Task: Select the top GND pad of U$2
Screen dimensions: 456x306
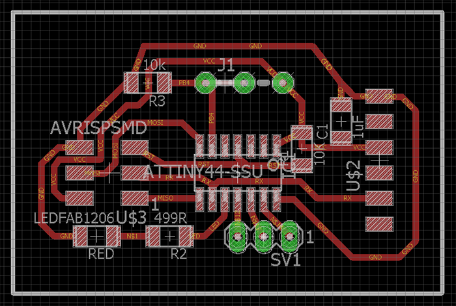Action: pyautogui.click(x=380, y=96)
